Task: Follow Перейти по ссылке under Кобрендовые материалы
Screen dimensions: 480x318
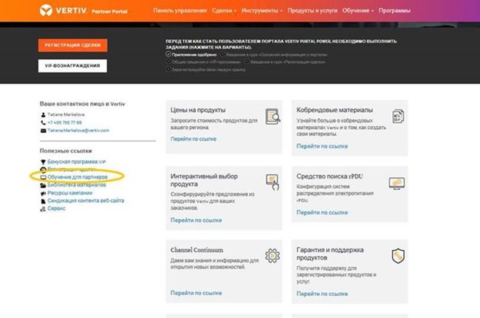Action: [322, 146]
